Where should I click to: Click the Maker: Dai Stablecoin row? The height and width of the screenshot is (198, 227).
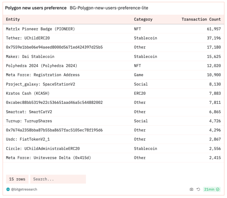coord(30,57)
